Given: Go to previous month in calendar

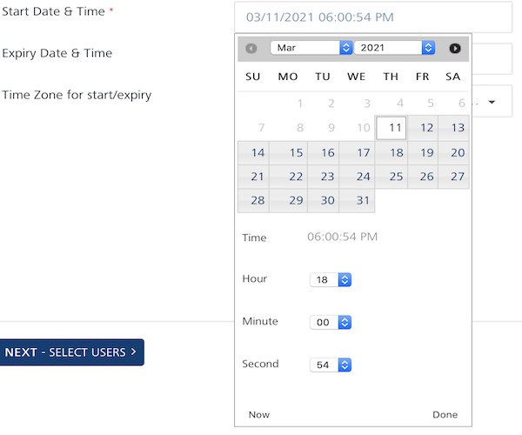Looking at the screenshot, I should tap(251, 49).
